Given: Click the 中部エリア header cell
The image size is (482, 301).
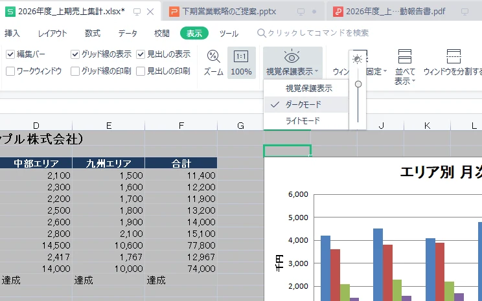Looking at the screenshot, I should (36, 163).
